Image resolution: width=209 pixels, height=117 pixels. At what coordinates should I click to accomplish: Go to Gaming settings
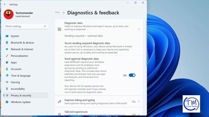[x=26, y=82]
